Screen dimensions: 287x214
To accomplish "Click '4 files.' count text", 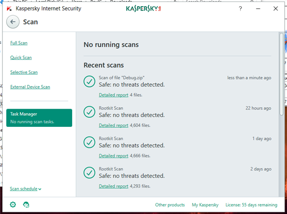I will click(136, 95).
